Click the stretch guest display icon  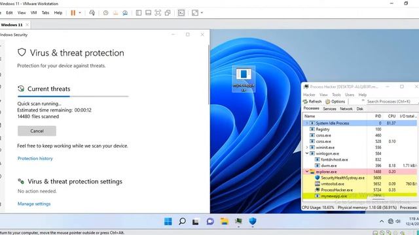[195, 13]
